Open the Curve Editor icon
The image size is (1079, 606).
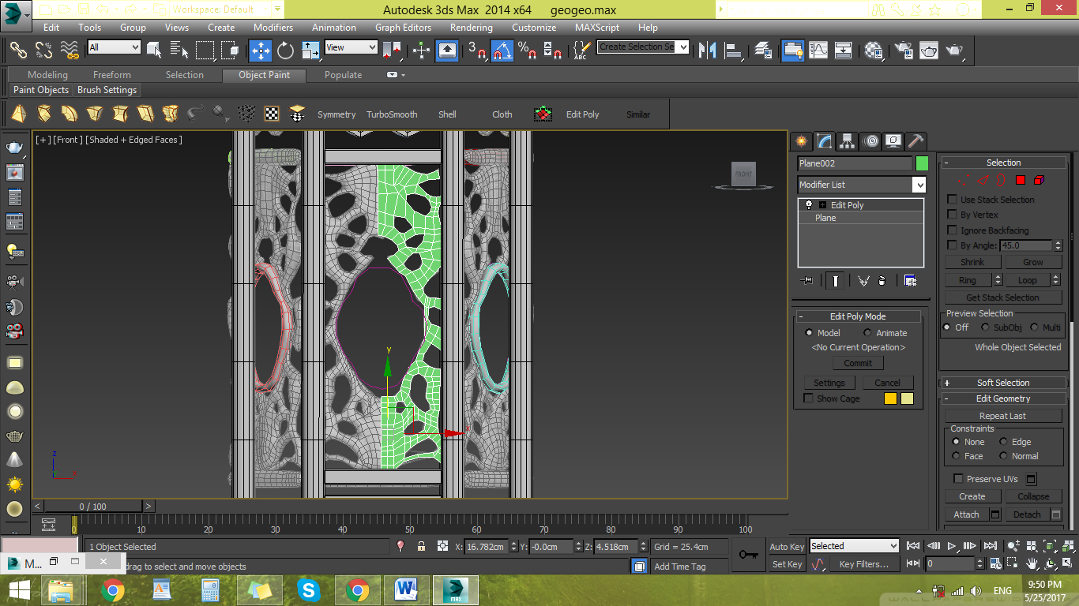click(x=818, y=50)
